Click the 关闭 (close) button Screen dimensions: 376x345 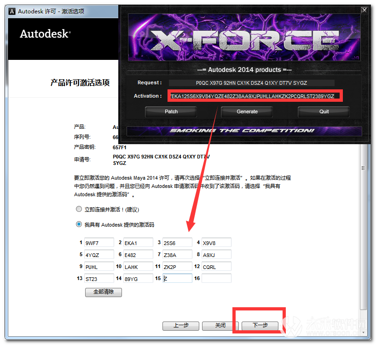(x=220, y=326)
